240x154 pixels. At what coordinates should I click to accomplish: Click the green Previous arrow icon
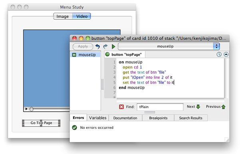(223, 107)
